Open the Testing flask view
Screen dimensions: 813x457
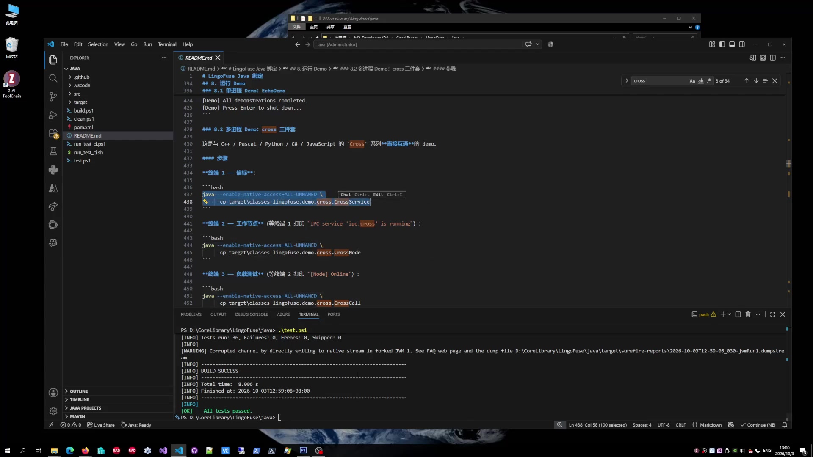[53, 151]
